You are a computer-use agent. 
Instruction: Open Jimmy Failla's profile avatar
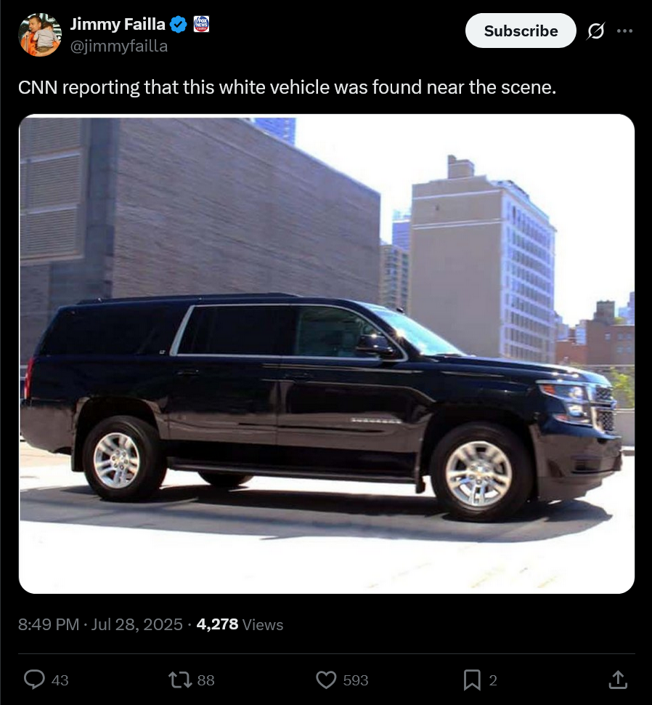[39, 35]
